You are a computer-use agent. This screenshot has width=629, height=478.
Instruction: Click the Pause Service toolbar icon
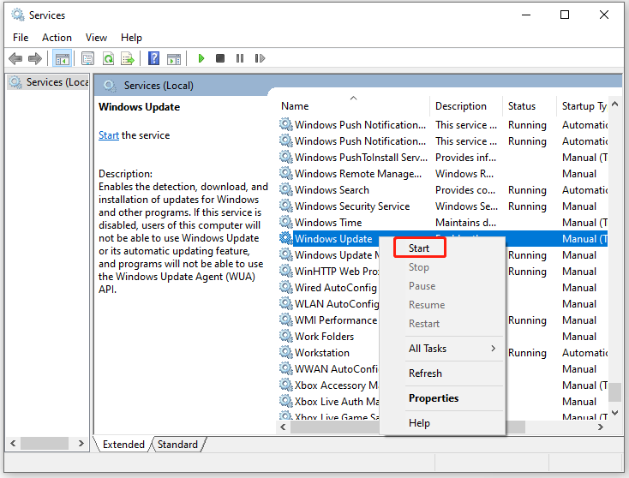240,58
